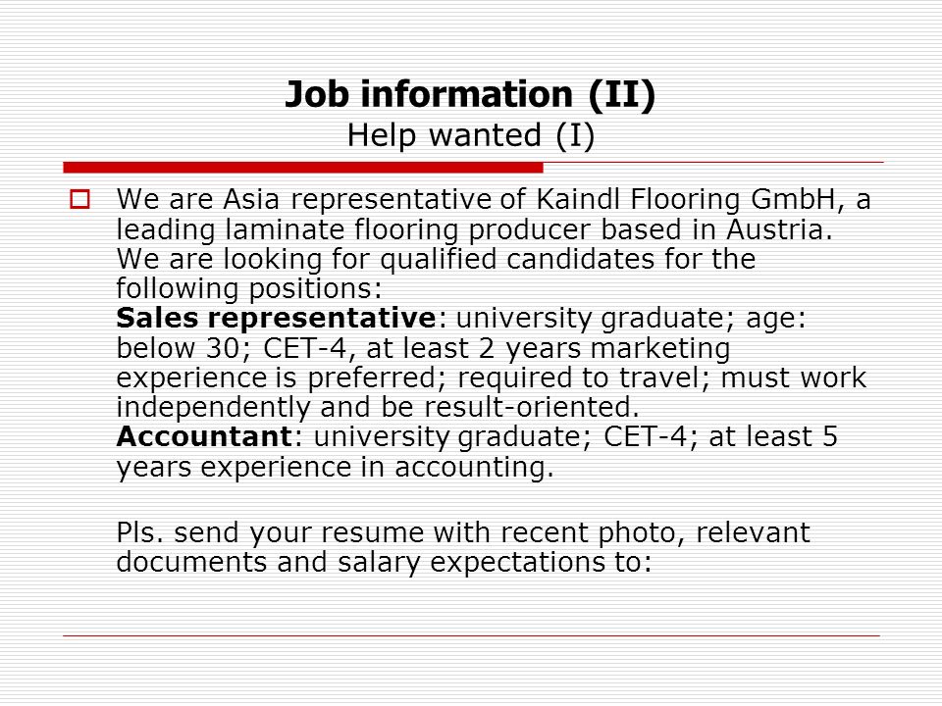Click the thin red line at slide bottom

click(472, 635)
